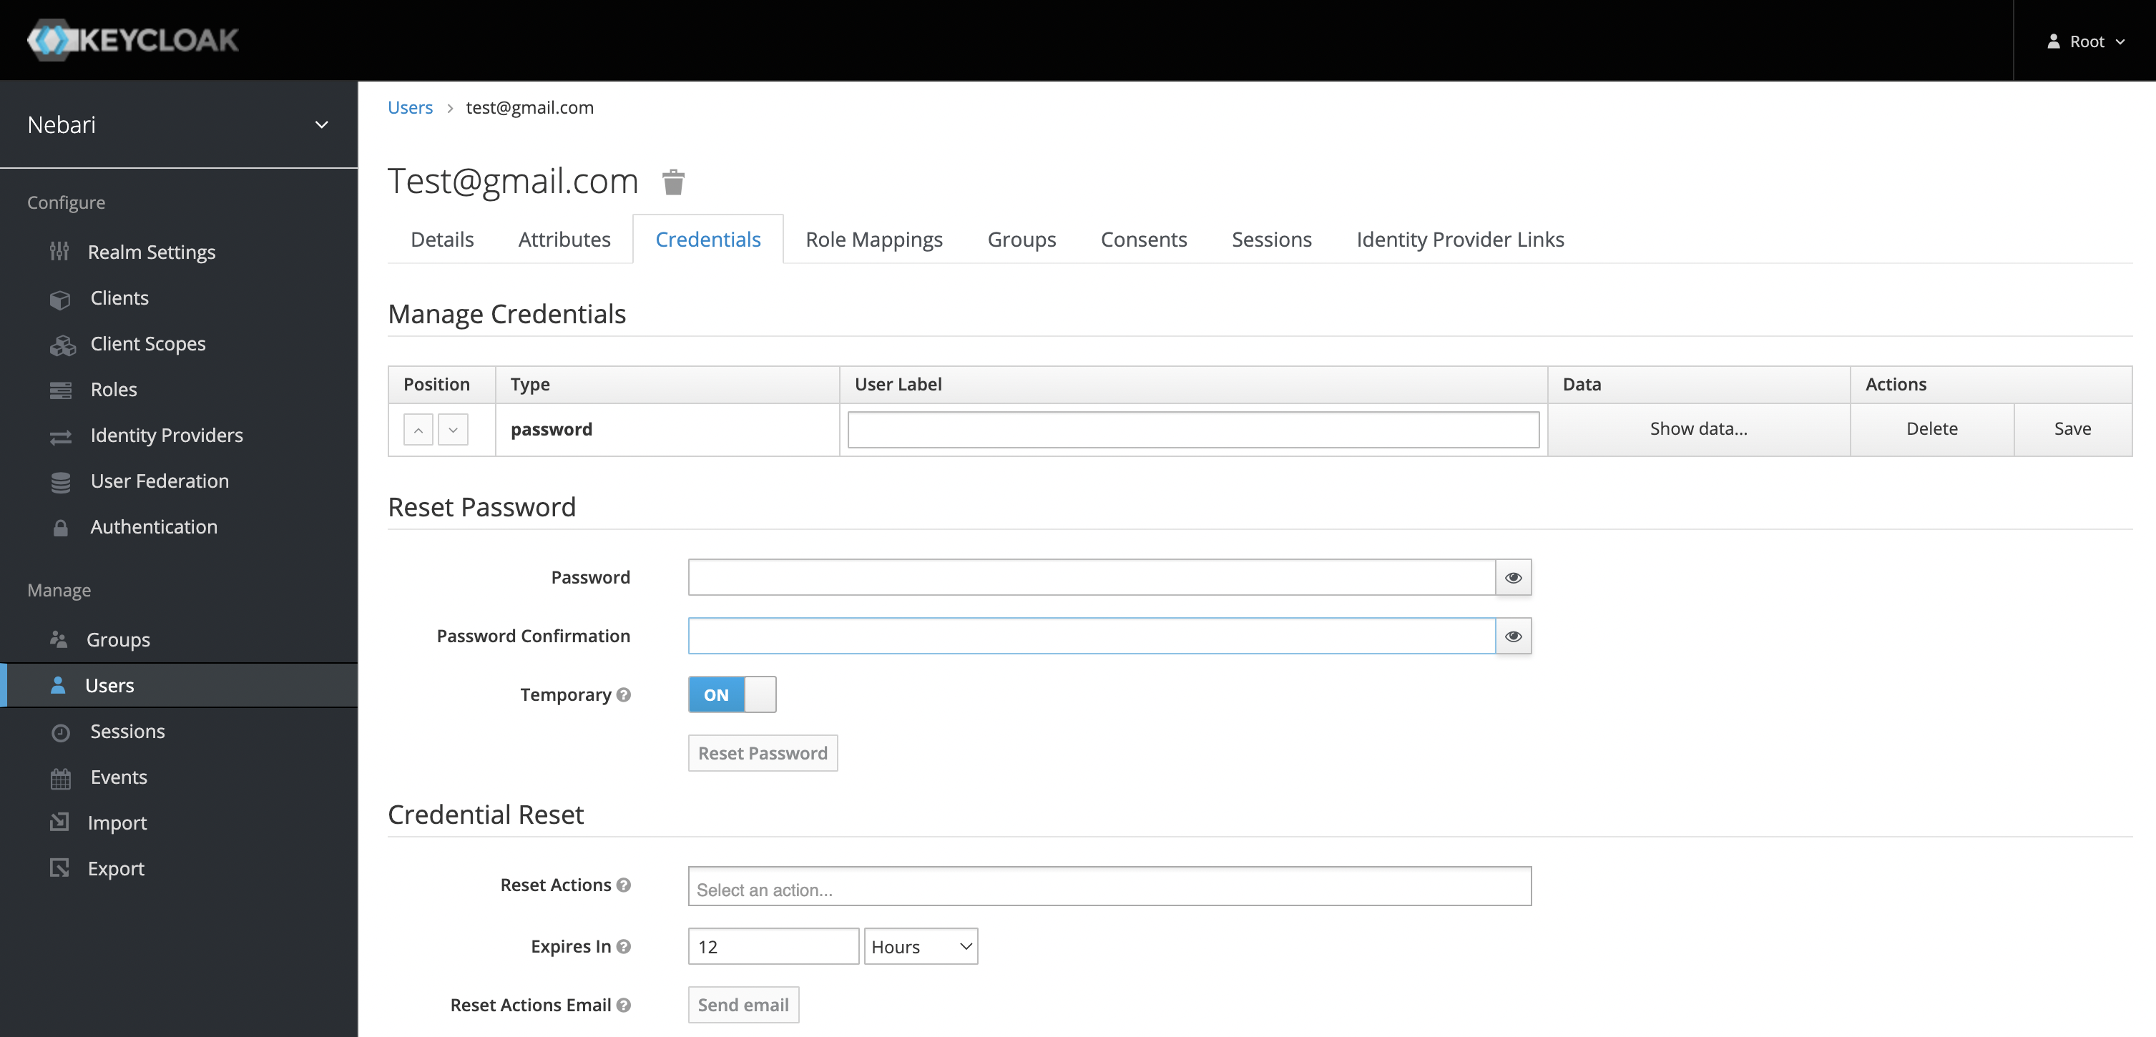Show the password data by clicking eye icon
This screenshot has height=1037, width=2156.
tap(1514, 576)
